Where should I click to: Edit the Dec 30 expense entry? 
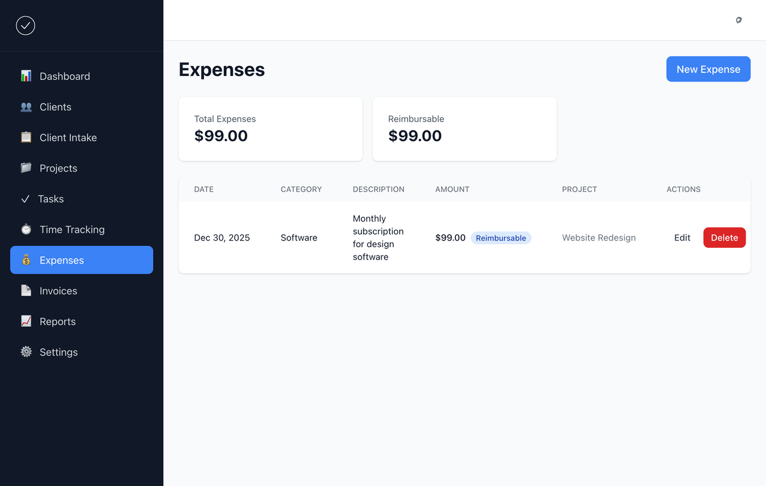pos(682,238)
